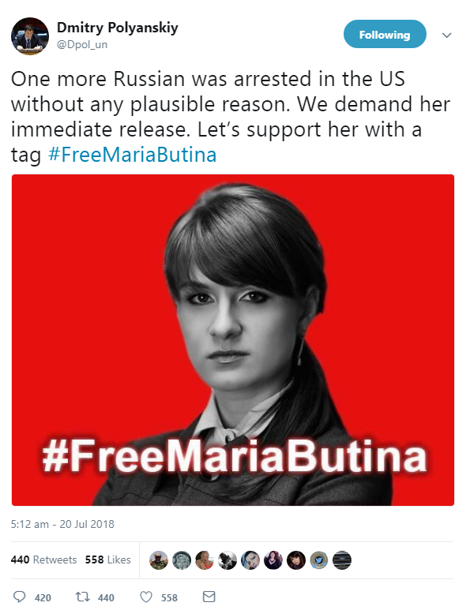
Task: Click the retweet arrows icon
Action: coord(82,597)
